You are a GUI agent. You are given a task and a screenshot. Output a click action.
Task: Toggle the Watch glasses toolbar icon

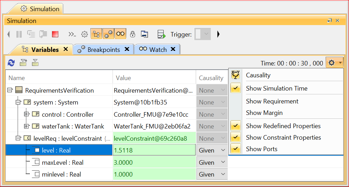120,34
